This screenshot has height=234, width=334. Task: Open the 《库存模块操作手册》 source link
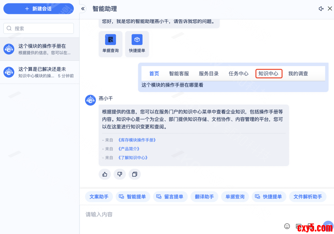point(137,140)
